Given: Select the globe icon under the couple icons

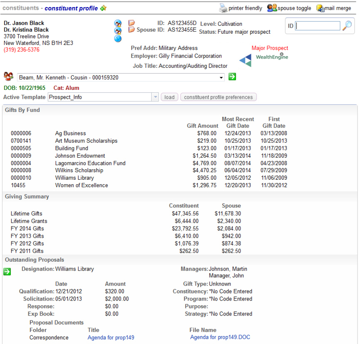Looking at the screenshot, I should pyautogui.click(x=118, y=39).
